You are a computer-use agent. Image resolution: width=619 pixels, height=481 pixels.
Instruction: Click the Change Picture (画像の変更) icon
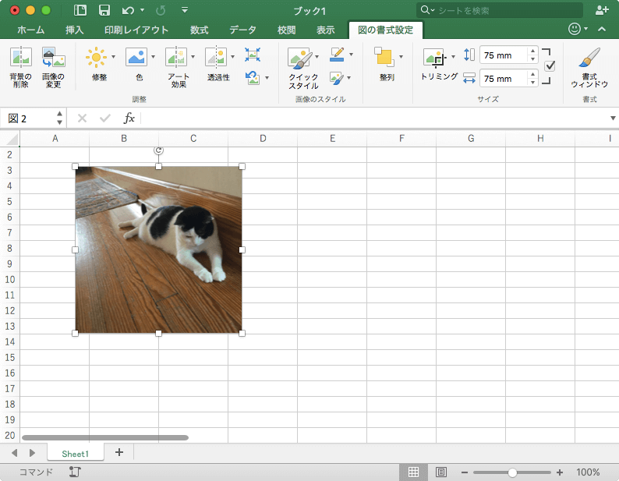53,56
